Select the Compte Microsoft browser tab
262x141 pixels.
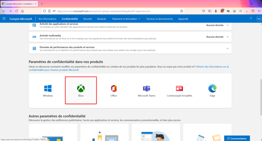click(19, 4)
